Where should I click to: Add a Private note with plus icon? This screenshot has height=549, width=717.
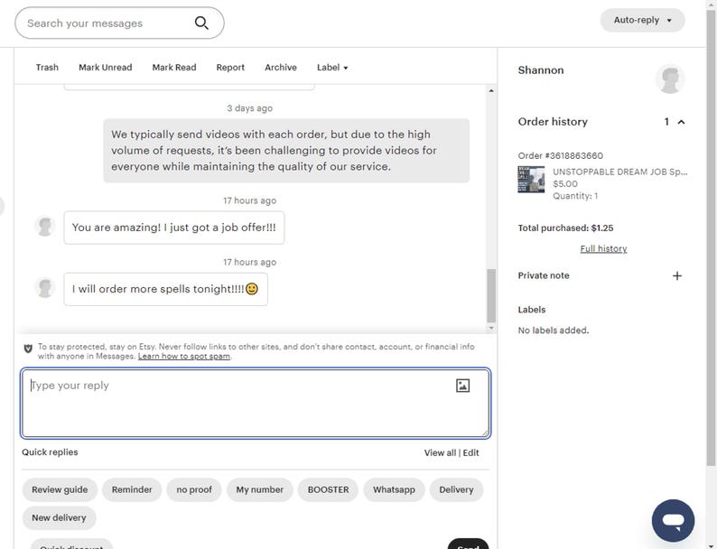(x=677, y=275)
